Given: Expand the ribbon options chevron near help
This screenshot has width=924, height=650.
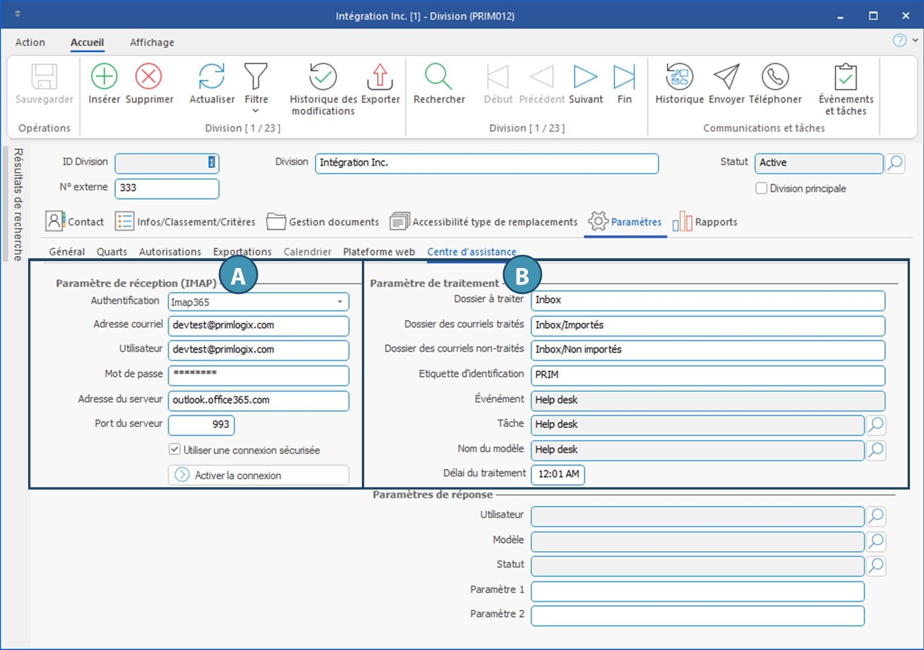Looking at the screenshot, I should click(915, 40).
